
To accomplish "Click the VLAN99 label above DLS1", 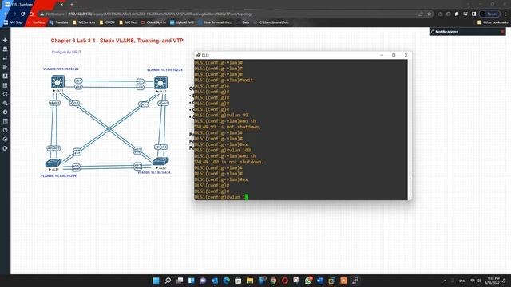I will (61, 69).
